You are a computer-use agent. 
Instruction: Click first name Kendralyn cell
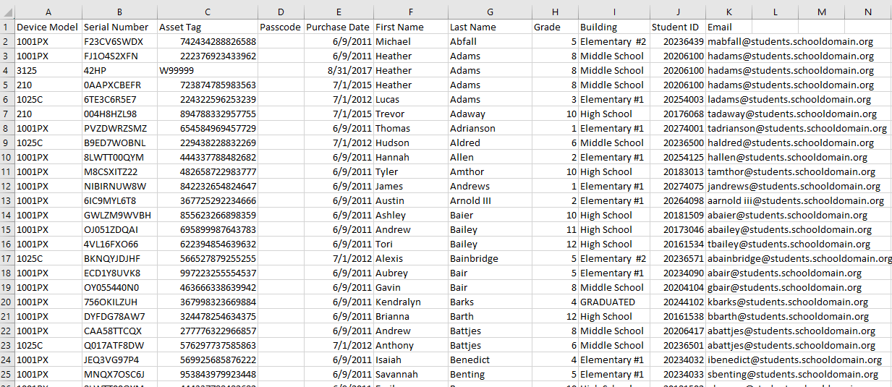[410, 302]
